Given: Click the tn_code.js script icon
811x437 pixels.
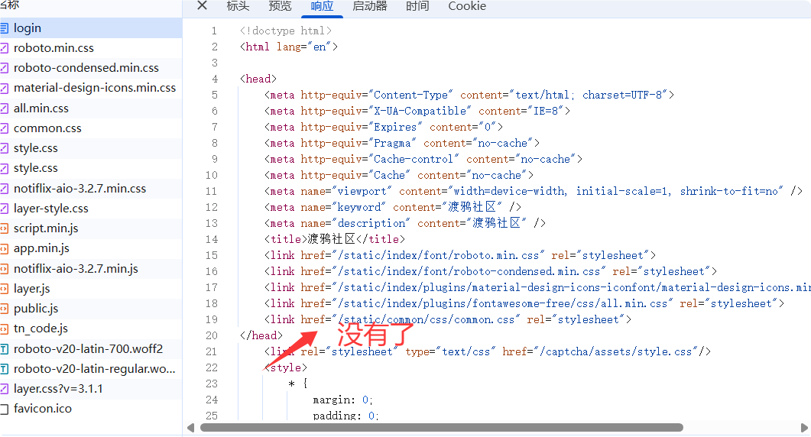Looking at the screenshot, I should click(4, 329).
